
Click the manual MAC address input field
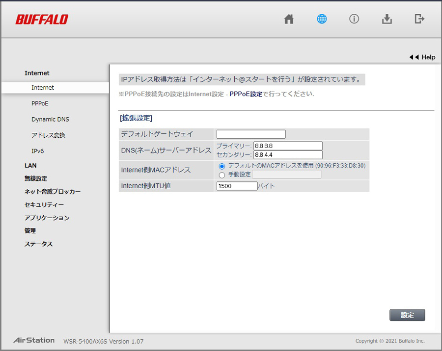point(286,175)
